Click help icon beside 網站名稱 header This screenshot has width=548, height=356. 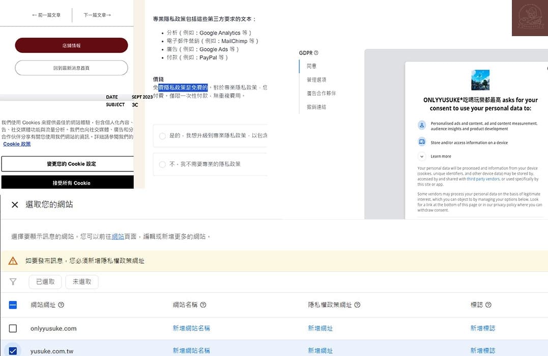tap(203, 305)
